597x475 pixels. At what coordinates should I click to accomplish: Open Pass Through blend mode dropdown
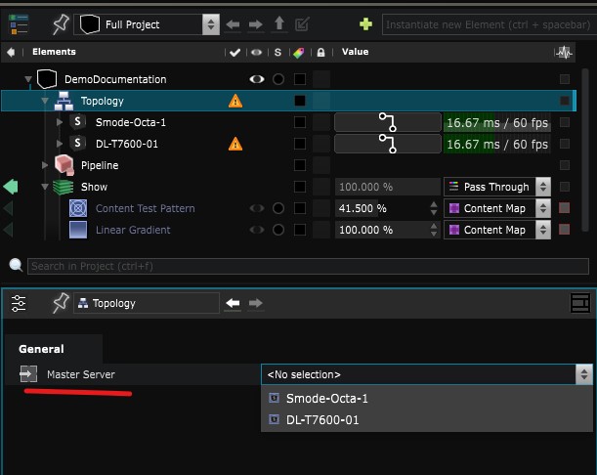(497, 187)
